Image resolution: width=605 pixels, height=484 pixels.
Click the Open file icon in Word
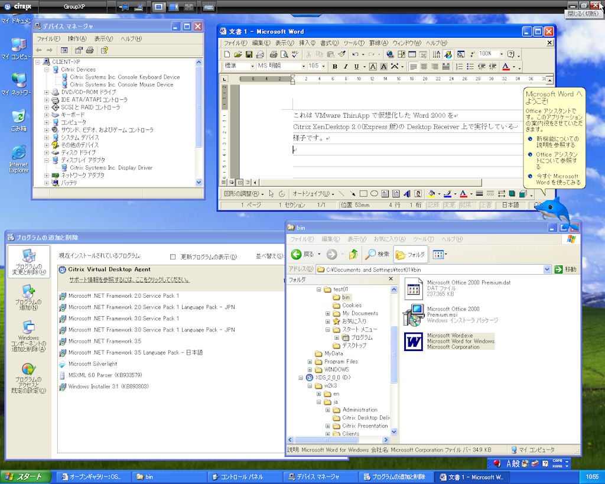238,54
